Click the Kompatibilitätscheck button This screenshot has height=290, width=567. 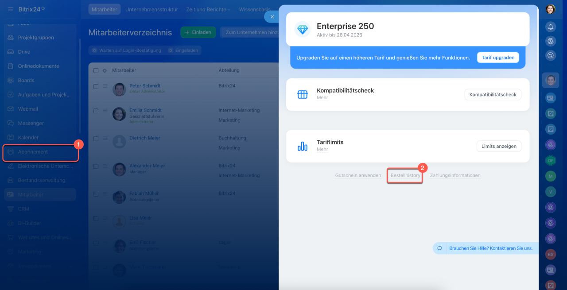tap(493, 95)
